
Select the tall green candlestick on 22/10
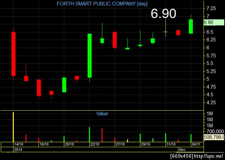[90, 56]
